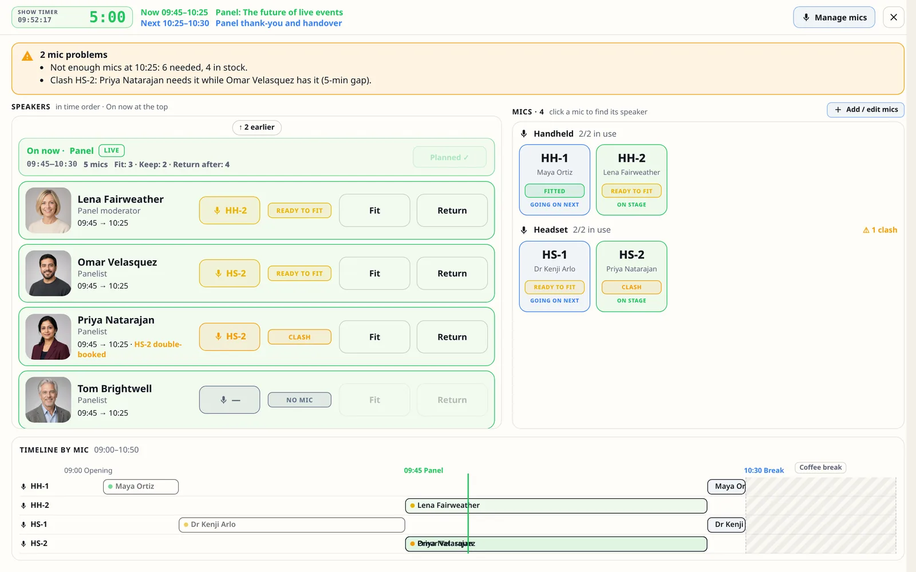
Task: Click Omar Velasquez's READY TO FIT status badge
Action: click(299, 273)
